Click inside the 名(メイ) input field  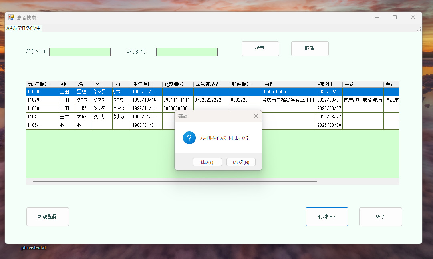point(187,52)
